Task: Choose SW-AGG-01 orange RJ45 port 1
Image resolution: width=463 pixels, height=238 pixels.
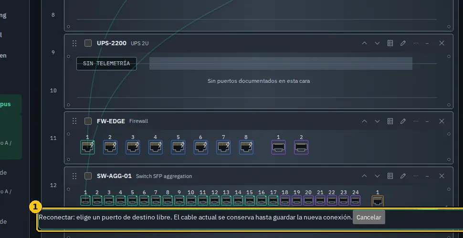Action: [x=378, y=201]
